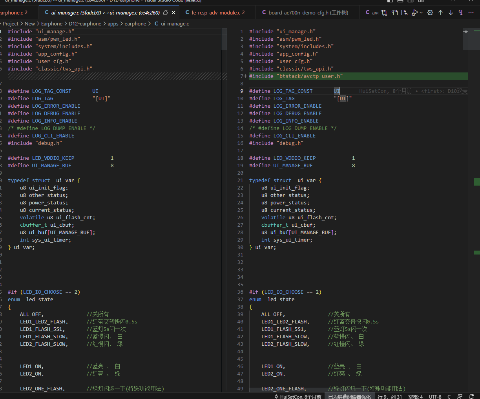The width and height of the screenshot is (480, 399).
Task: Click git blame 'HuiSetCon, 8个月前' in status bar
Action: point(301,396)
